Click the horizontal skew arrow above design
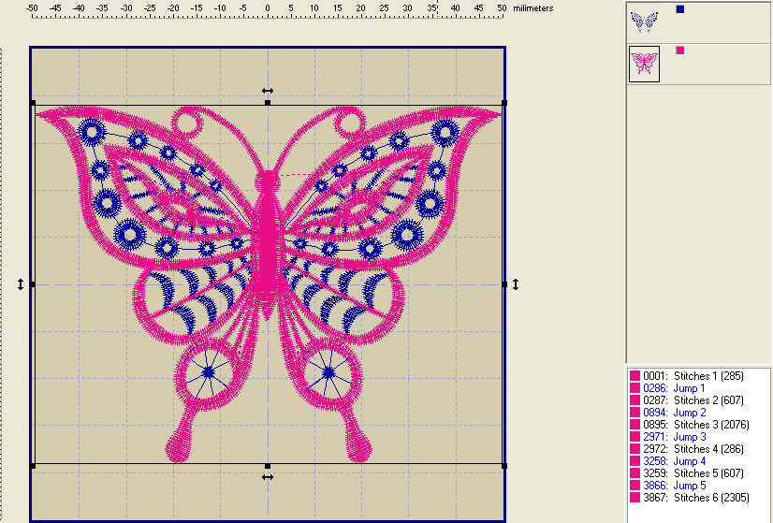 [268, 91]
